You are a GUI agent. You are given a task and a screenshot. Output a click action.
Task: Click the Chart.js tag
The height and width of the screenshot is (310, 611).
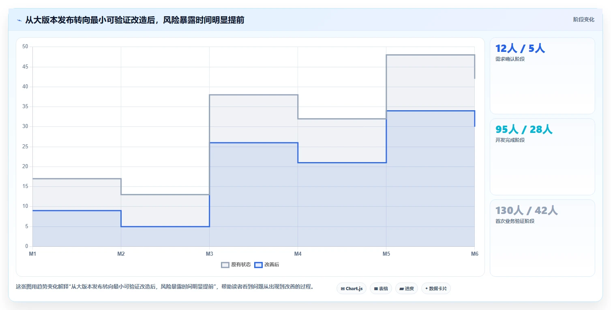tap(352, 289)
